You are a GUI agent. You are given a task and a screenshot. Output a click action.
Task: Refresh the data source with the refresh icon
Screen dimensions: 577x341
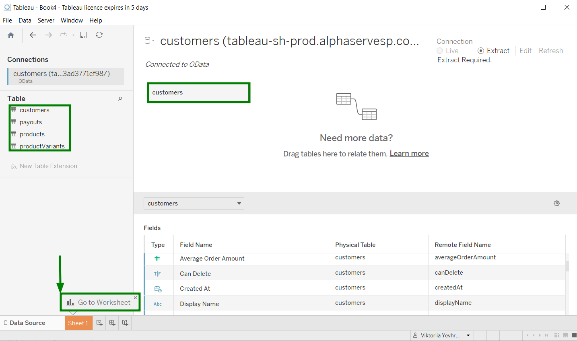[x=99, y=35]
